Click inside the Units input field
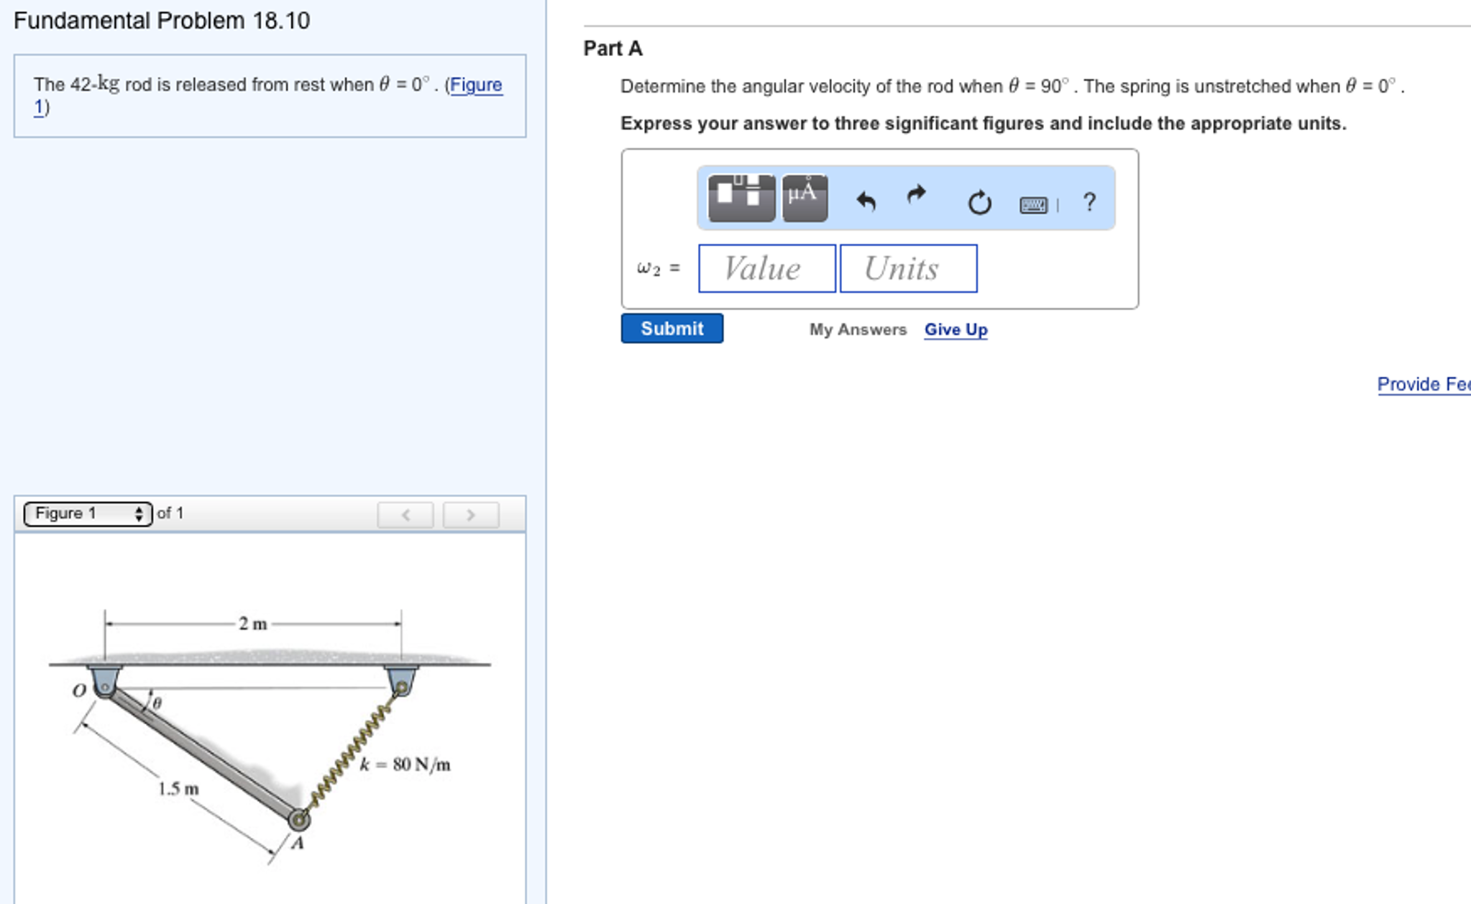 [x=908, y=268]
